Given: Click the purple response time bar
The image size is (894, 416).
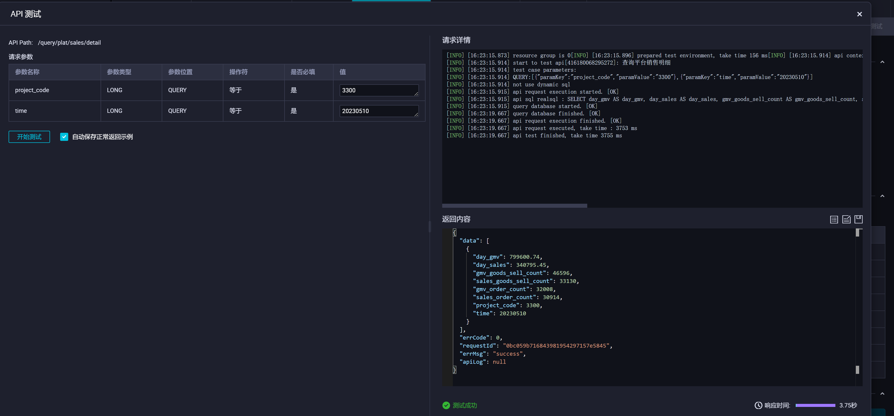Looking at the screenshot, I should (815, 405).
